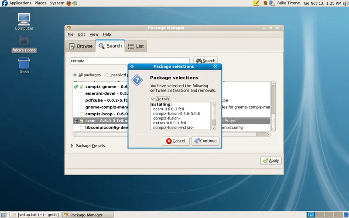Click the Falko Timme user switcher
The width and height of the screenshot is (349, 218).
click(288, 3)
